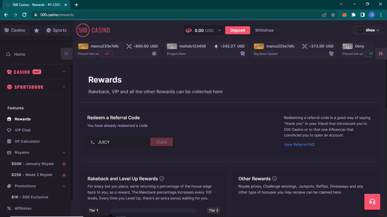Click the 500 Casino logo
The image size is (387, 217).
pyautogui.click(x=93, y=30)
